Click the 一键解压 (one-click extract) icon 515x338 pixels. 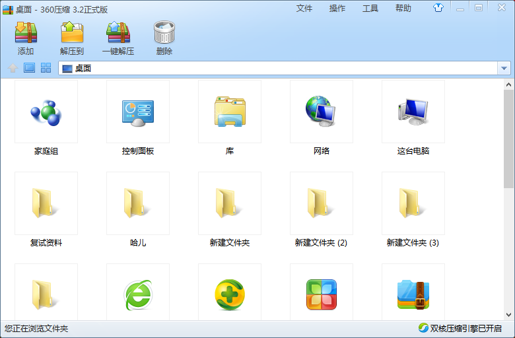coord(118,32)
